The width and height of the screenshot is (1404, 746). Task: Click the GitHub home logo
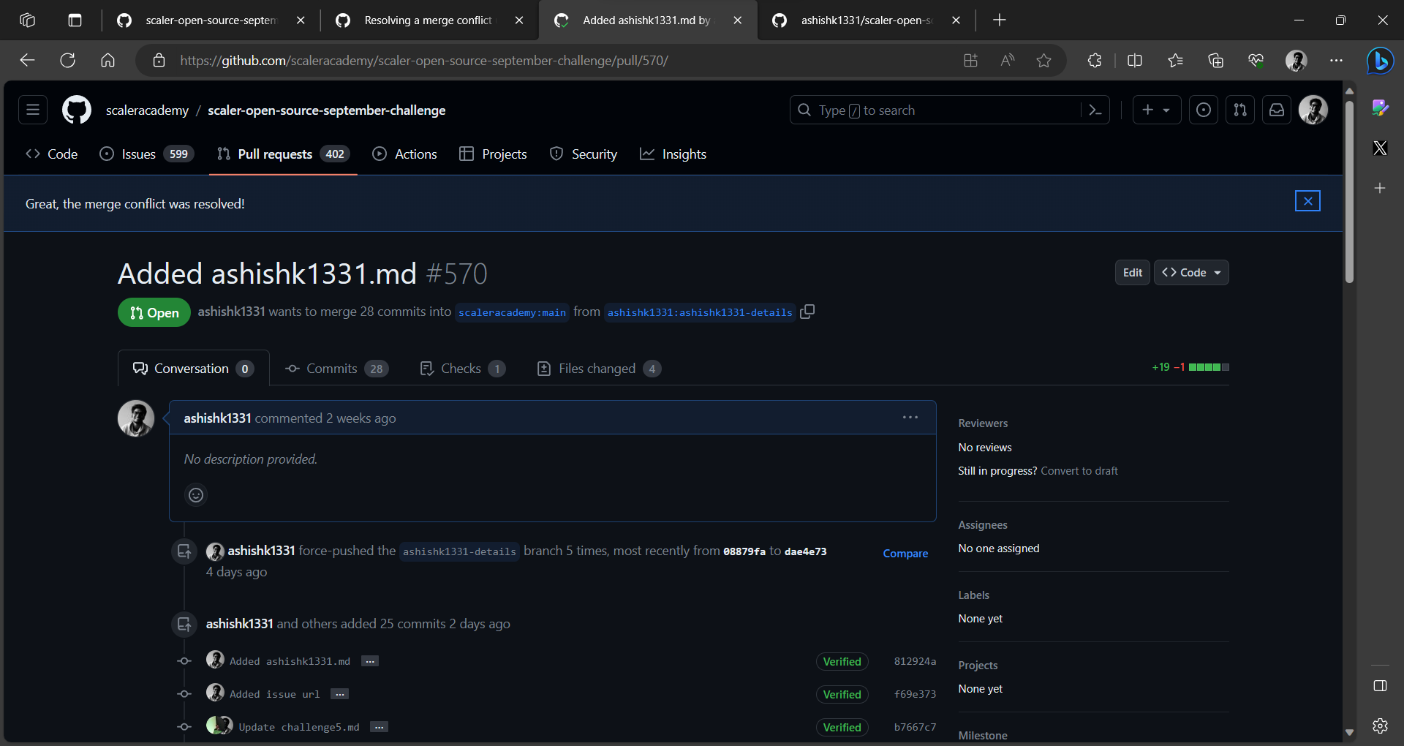[76, 110]
